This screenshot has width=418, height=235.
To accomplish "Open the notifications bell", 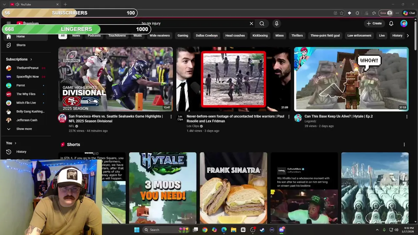I will (391, 23).
